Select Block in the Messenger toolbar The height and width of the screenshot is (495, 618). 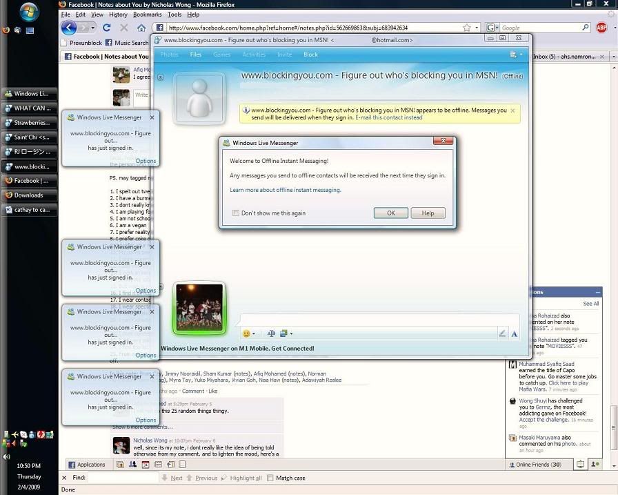pos(310,55)
